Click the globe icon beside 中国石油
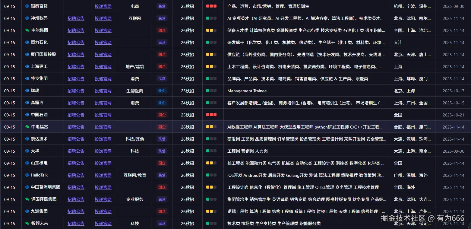Image resolution: width=471 pixels, height=229 pixels. [27, 115]
